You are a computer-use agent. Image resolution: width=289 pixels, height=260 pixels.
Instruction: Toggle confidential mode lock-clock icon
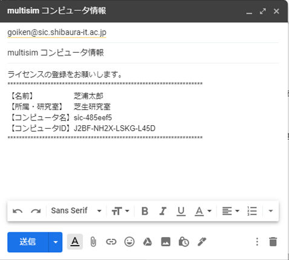pos(184,242)
